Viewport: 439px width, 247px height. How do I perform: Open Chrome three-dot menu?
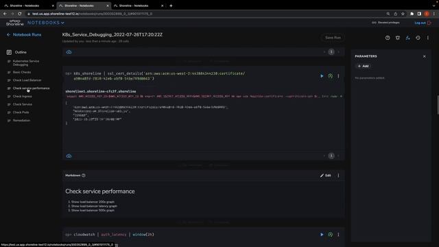click(434, 14)
